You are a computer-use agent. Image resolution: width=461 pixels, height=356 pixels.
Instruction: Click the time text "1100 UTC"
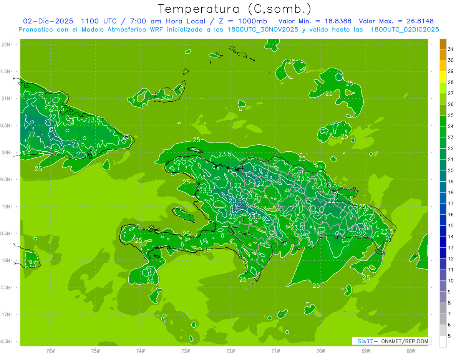[98, 21]
